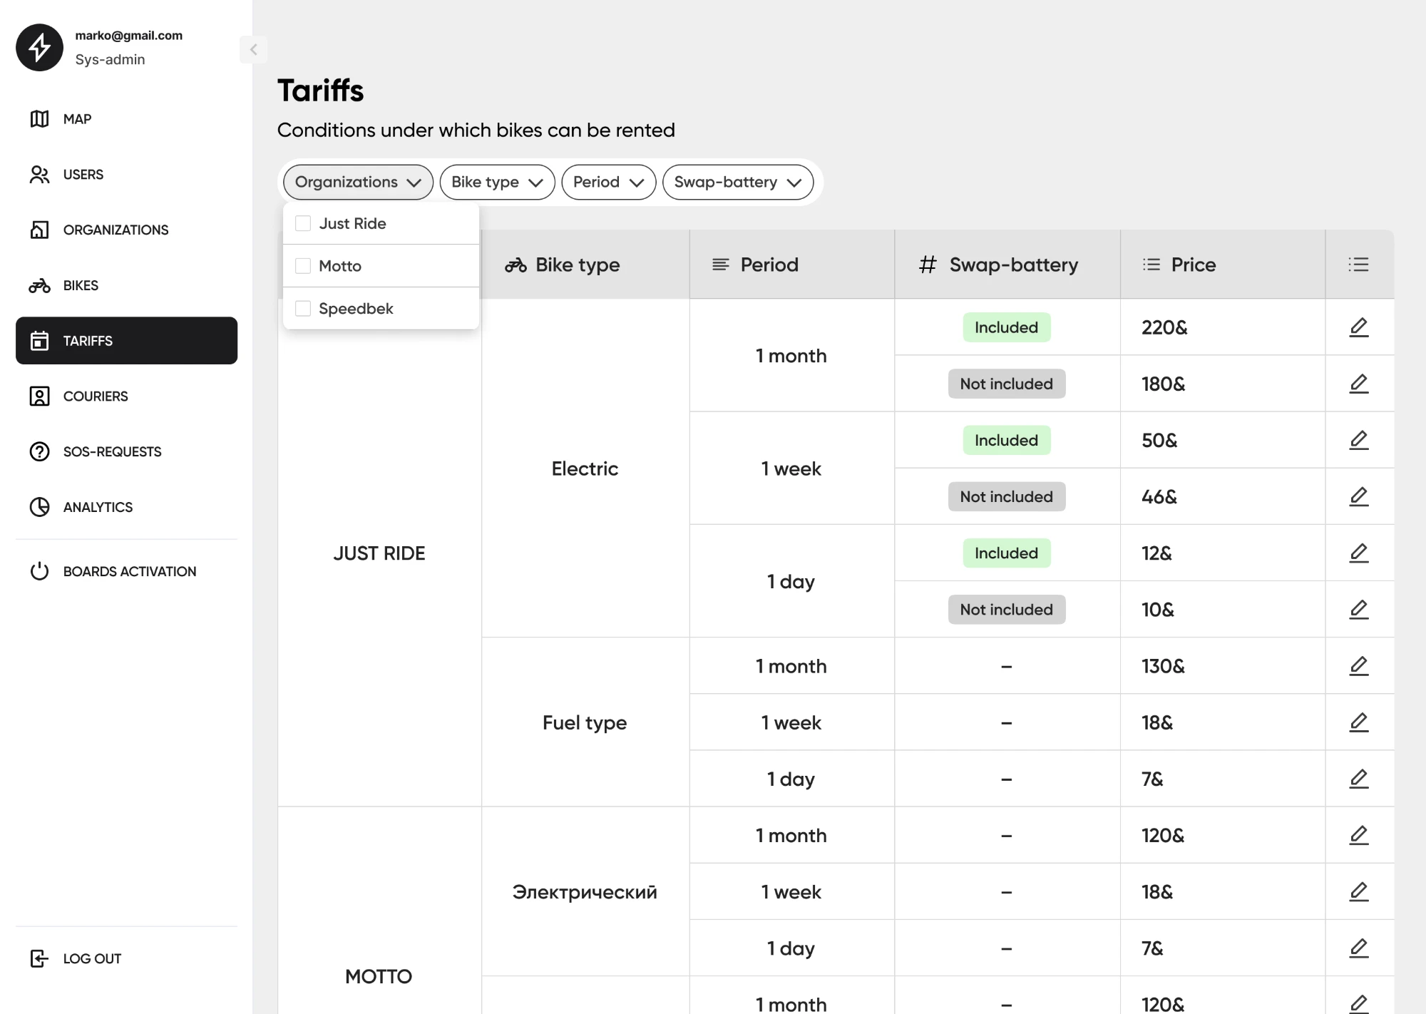Edit the 50& tariff row
Viewport: 1426px width, 1014px height.
point(1359,440)
